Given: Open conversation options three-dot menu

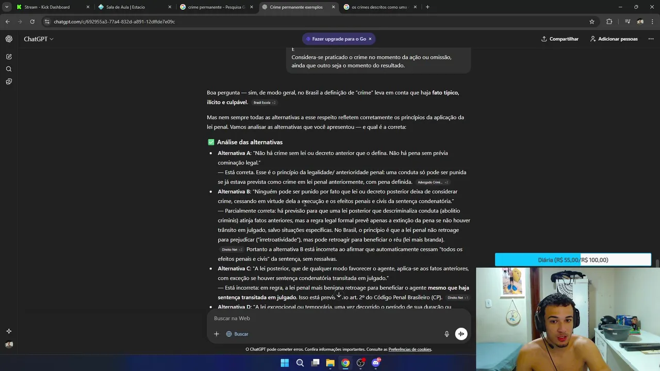Looking at the screenshot, I should click(x=651, y=39).
